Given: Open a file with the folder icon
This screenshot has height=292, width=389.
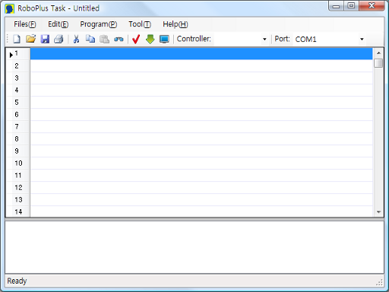Looking at the screenshot, I should pyautogui.click(x=30, y=39).
